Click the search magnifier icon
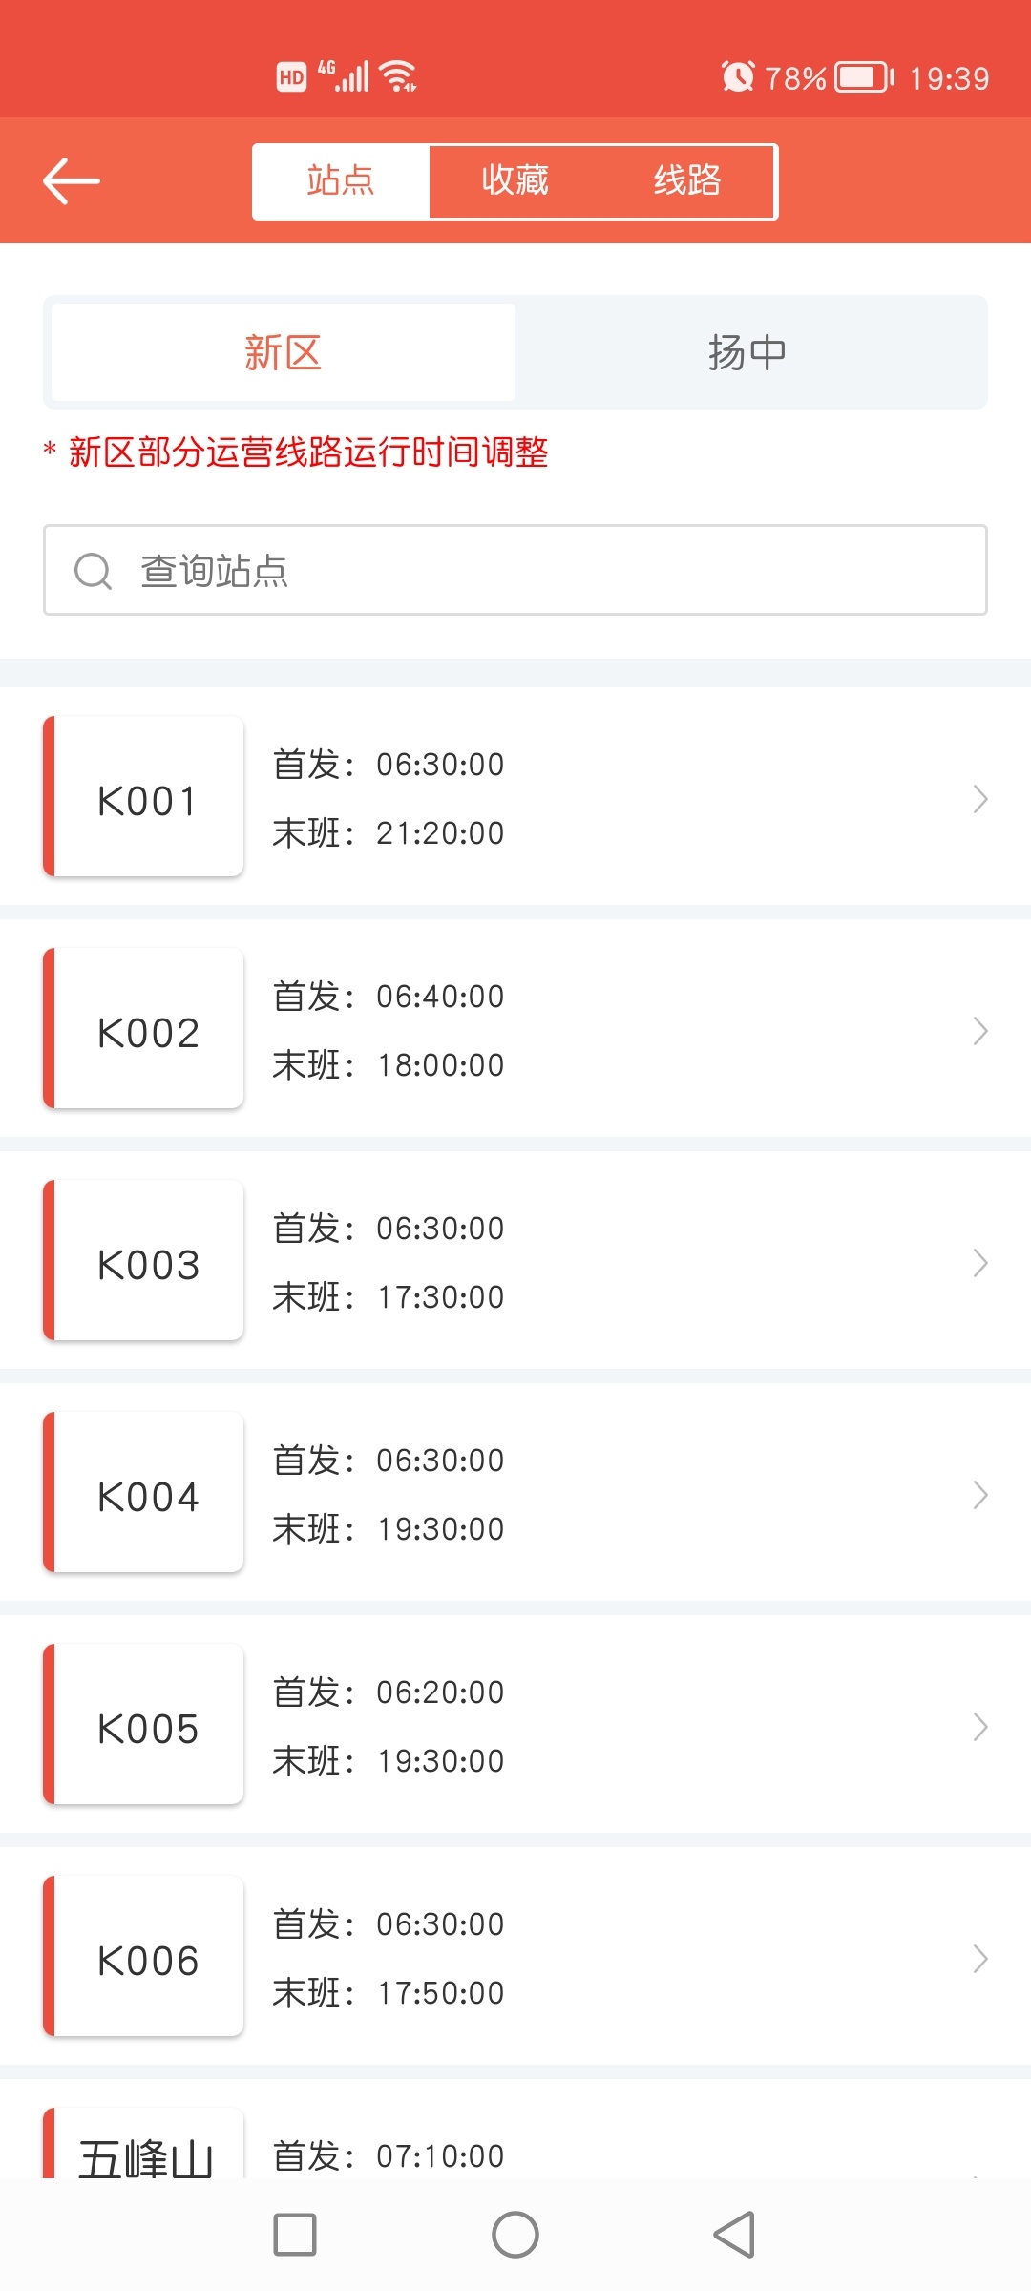1031x2291 pixels. pyautogui.click(x=93, y=571)
